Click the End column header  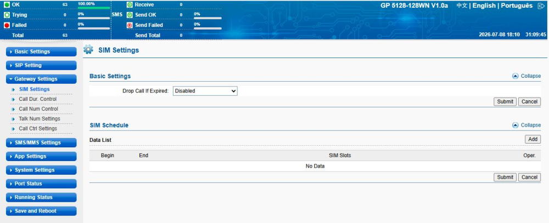[143, 156]
